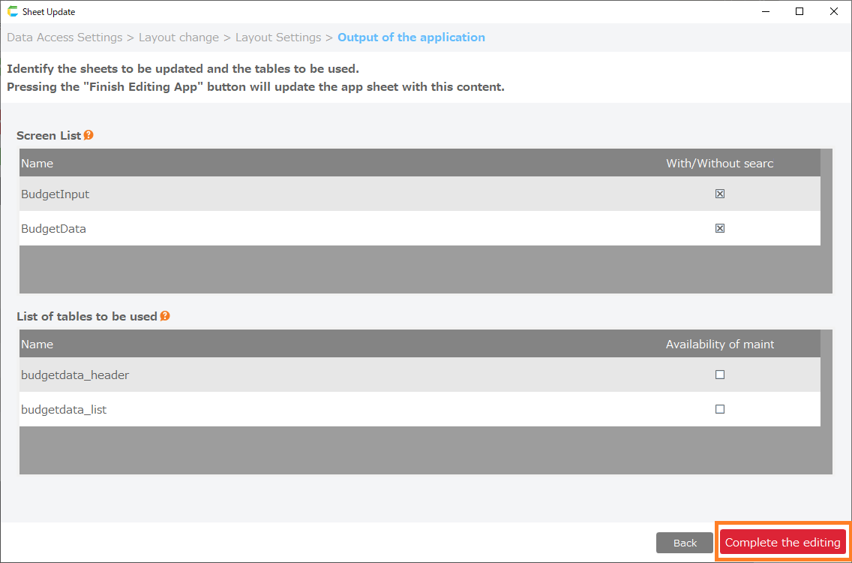The image size is (852, 563).
Task: Toggle search checkbox for BudgetInput
Action: click(720, 194)
